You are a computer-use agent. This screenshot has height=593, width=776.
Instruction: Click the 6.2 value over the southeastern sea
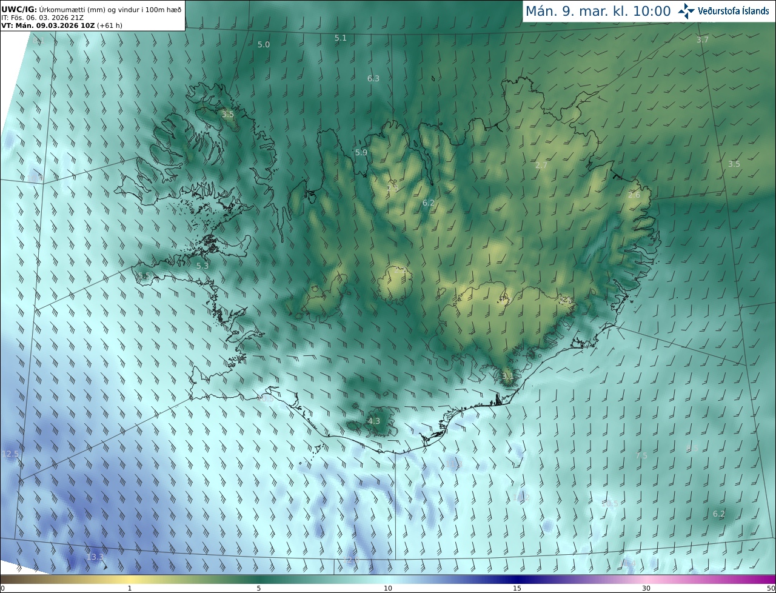point(719,514)
